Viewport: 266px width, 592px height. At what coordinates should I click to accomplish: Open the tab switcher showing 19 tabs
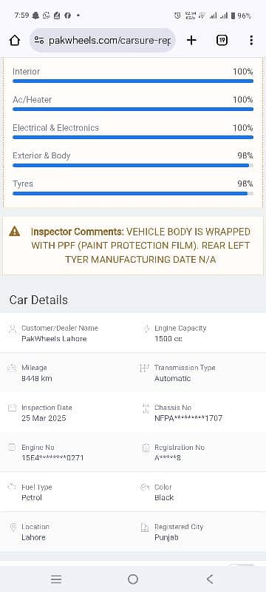click(x=222, y=41)
